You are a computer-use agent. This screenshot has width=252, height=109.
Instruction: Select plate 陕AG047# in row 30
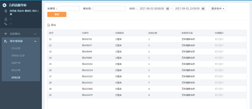(87, 95)
